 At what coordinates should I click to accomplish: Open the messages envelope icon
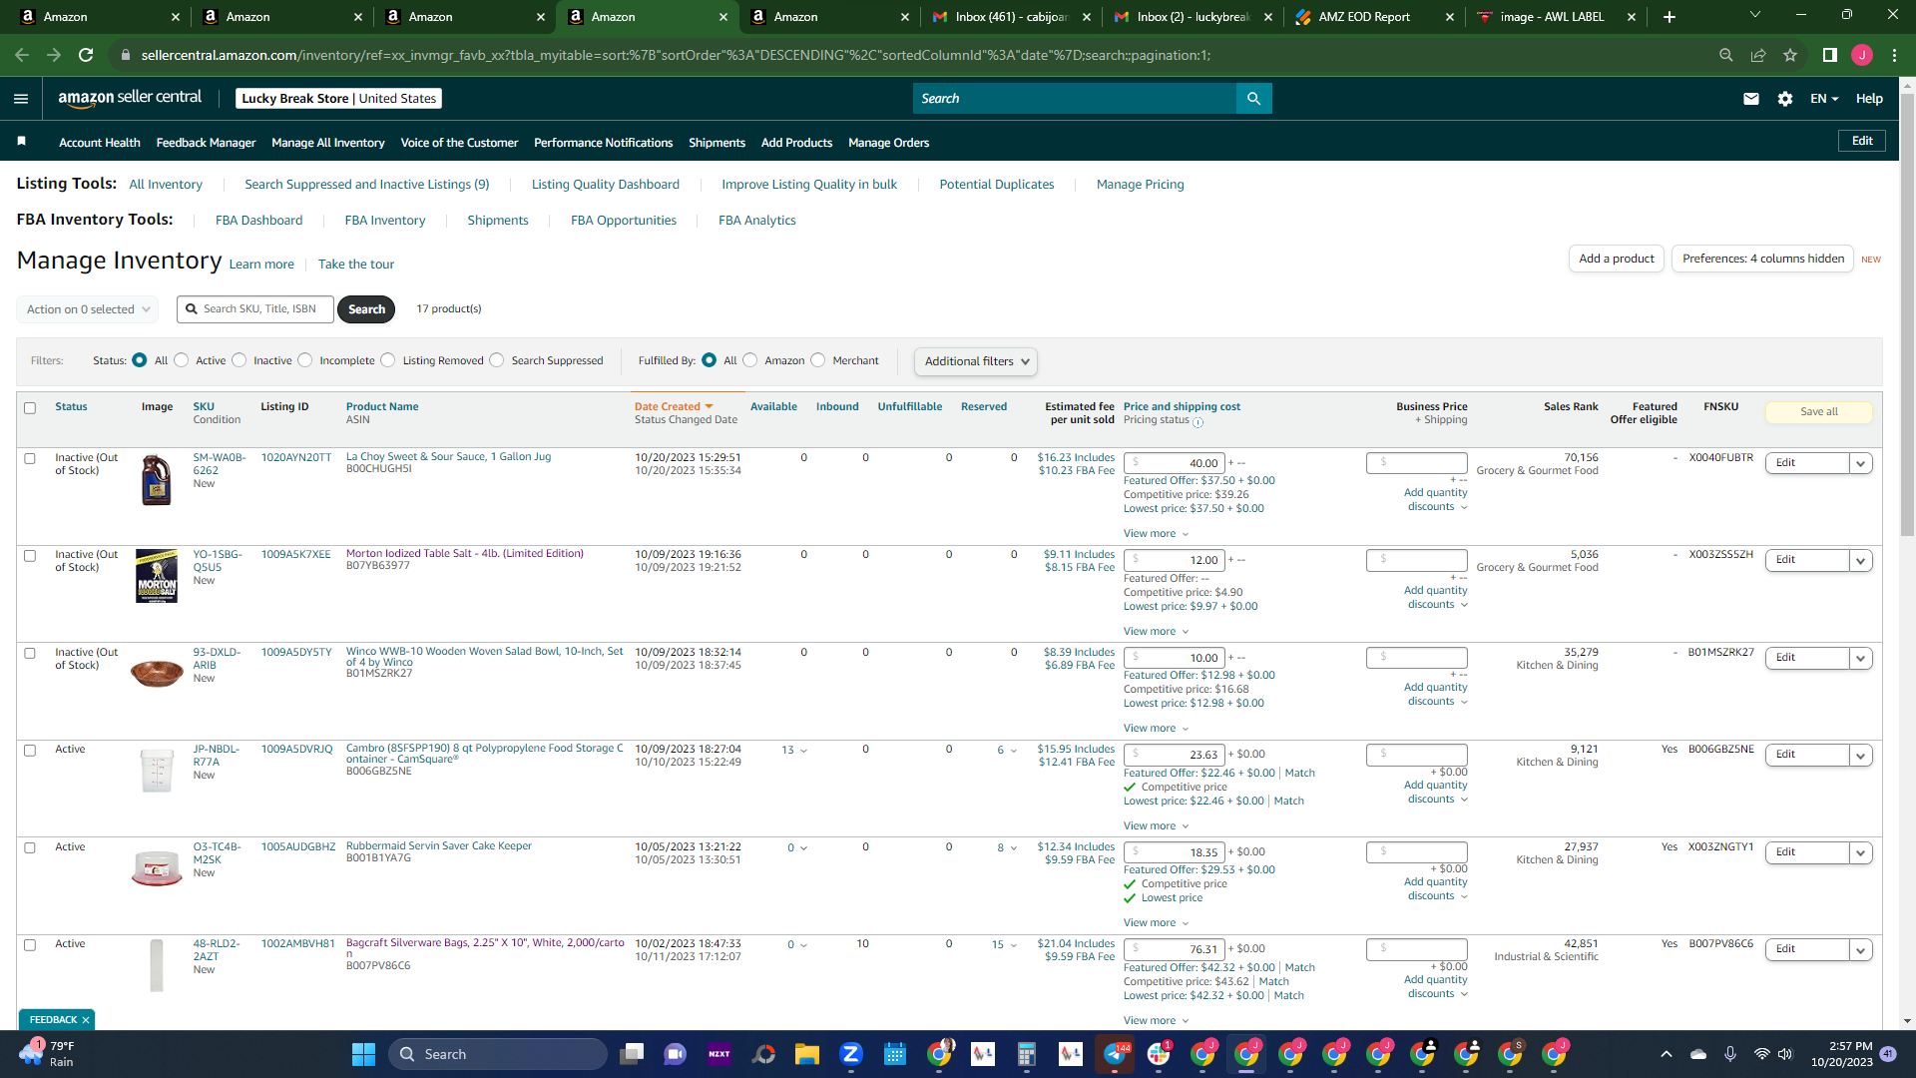pyautogui.click(x=1751, y=99)
